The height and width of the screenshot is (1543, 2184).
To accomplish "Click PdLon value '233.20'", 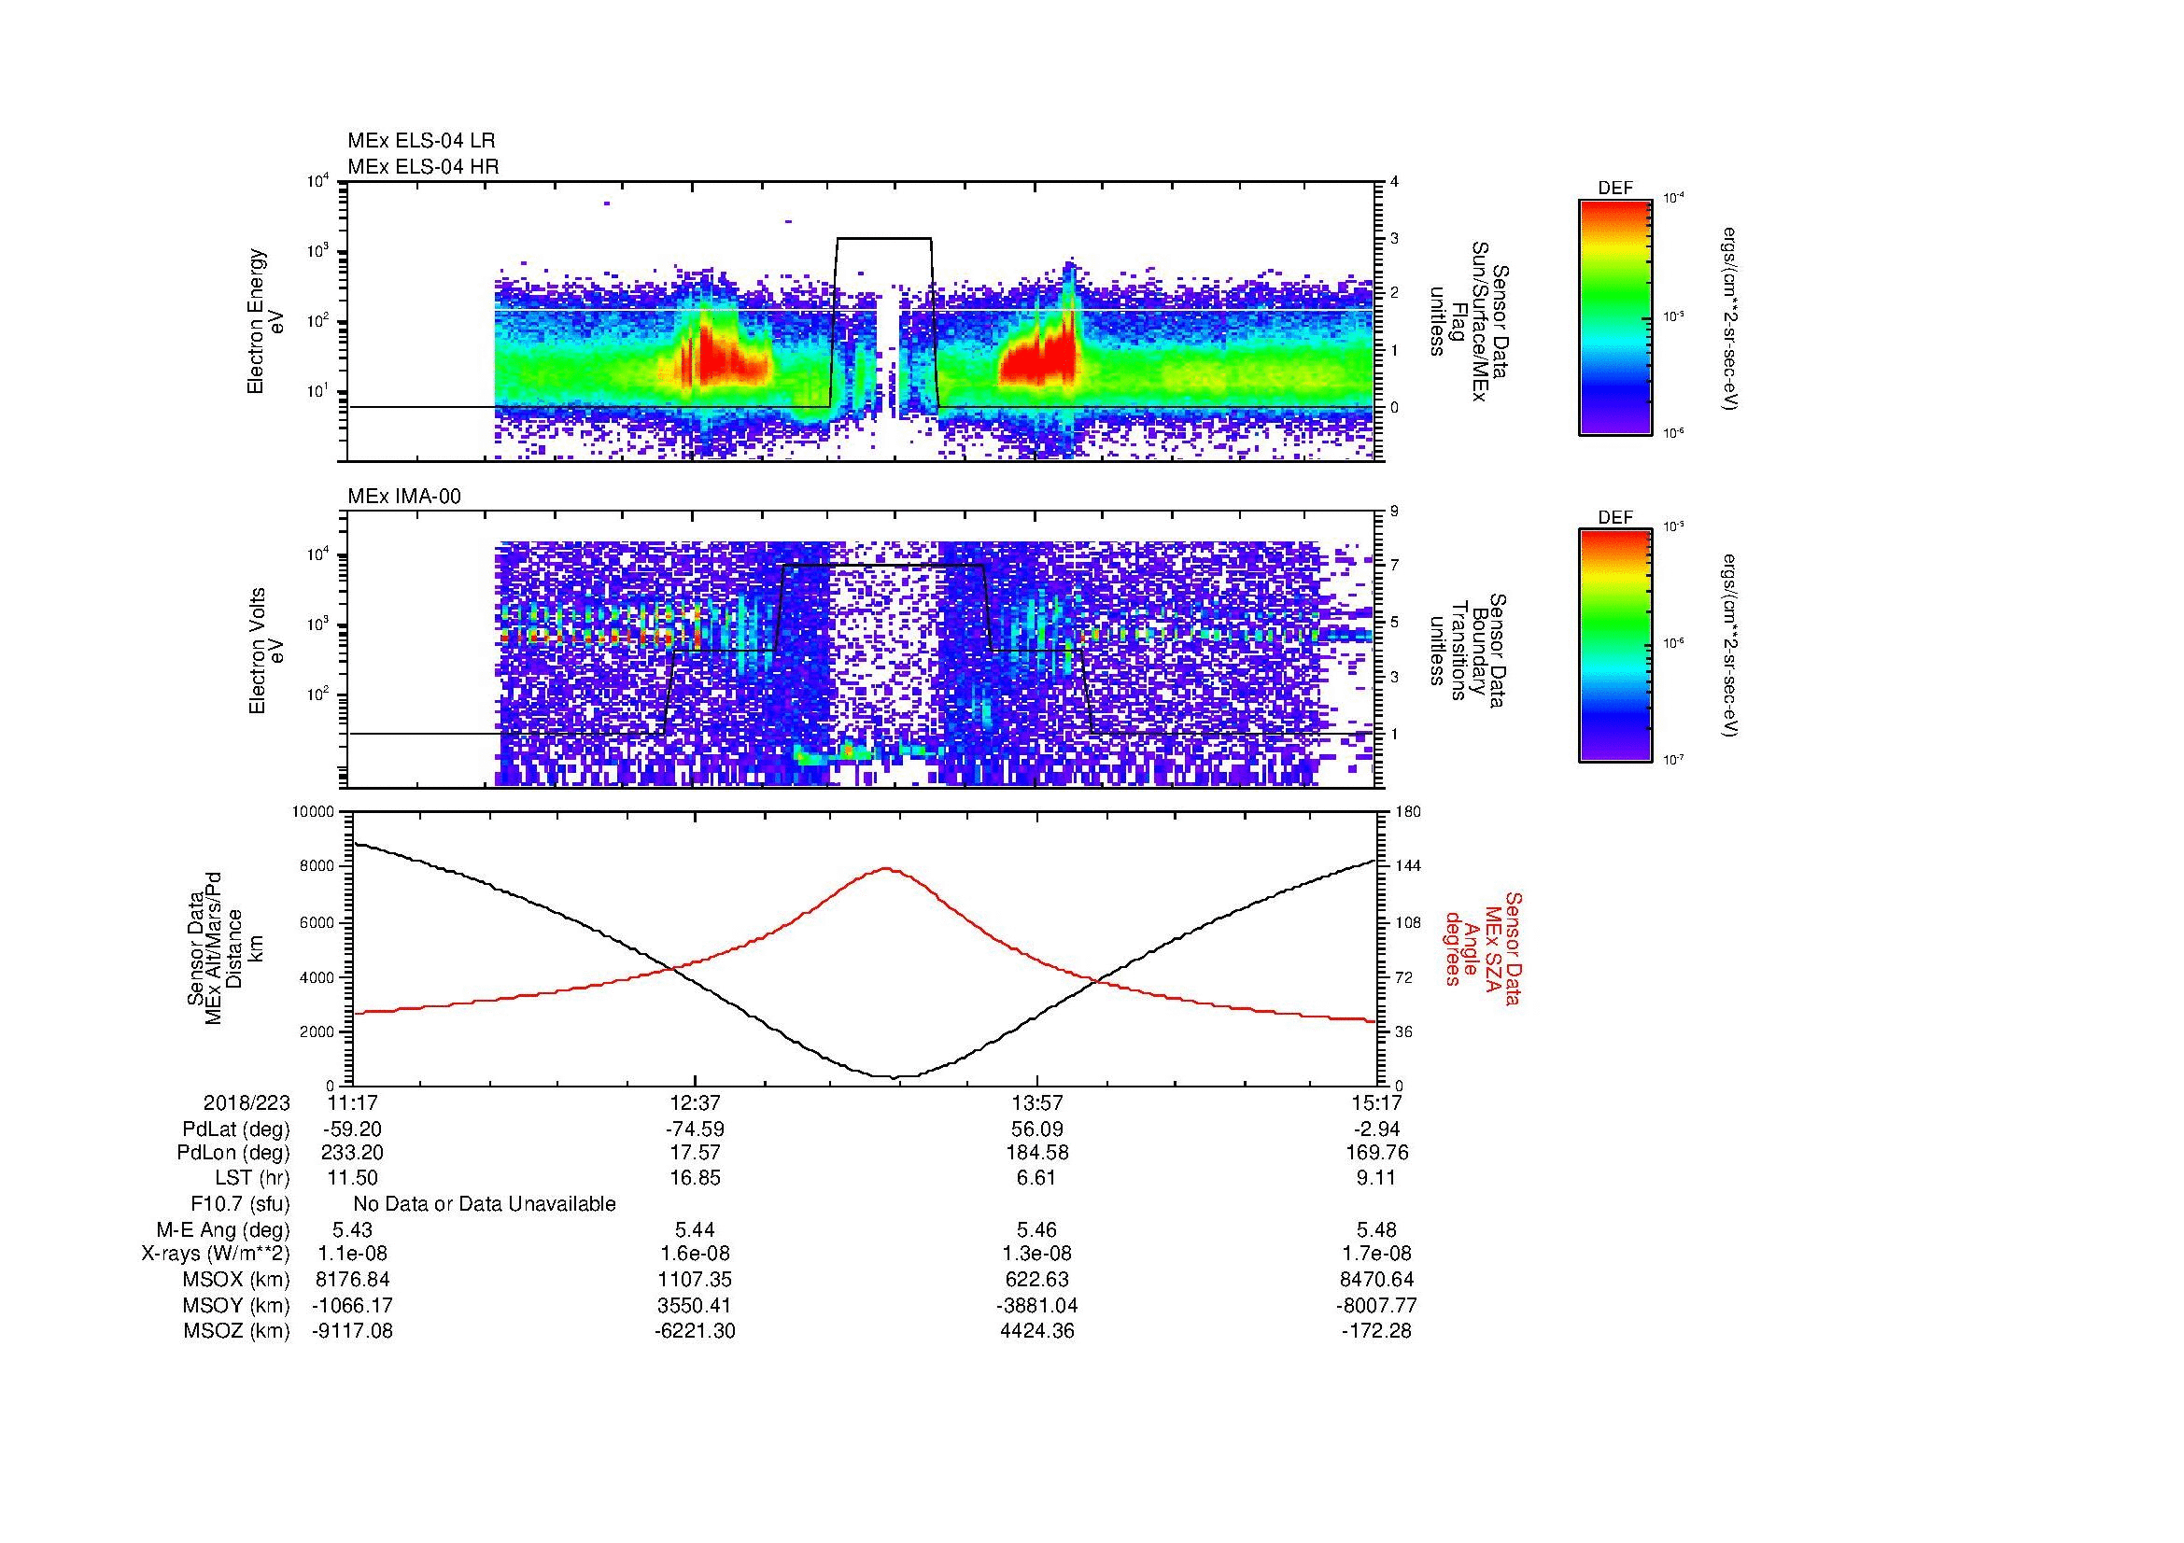I will pyautogui.click(x=353, y=1153).
